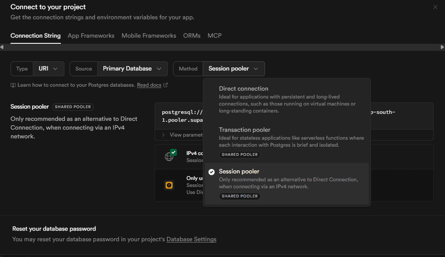Close the Connect to your project dialog
The width and height of the screenshot is (445, 257).
[x=435, y=7]
